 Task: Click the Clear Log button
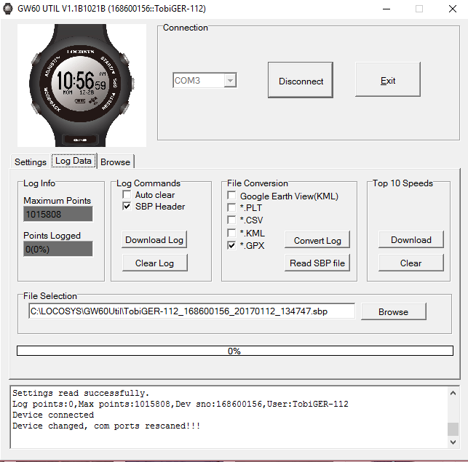(154, 263)
